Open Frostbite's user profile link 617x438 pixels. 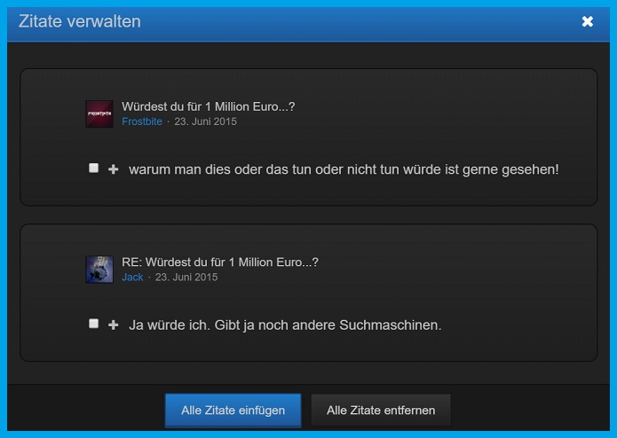tap(141, 121)
